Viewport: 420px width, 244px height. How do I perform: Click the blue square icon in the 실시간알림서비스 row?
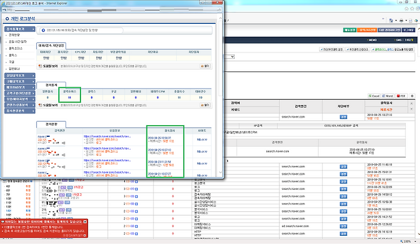[x=136, y=204]
